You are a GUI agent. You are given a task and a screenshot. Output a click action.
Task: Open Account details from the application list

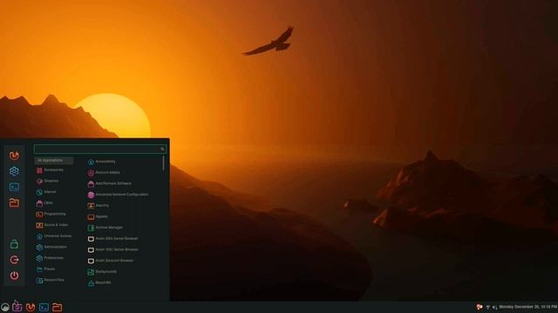pyautogui.click(x=104, y=172)
